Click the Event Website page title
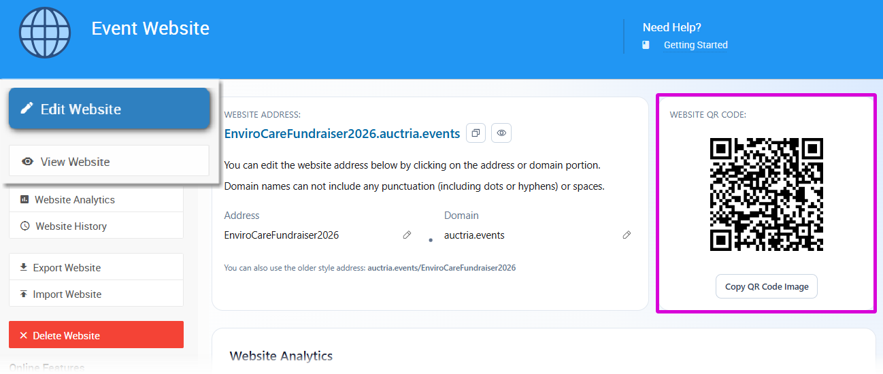Image resolution: width=883 pixels, height=374 pixels. point(150,29)
